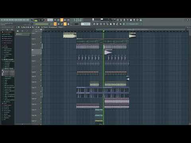Select the playlist Slice tool
191x143 pixels.
33,27
